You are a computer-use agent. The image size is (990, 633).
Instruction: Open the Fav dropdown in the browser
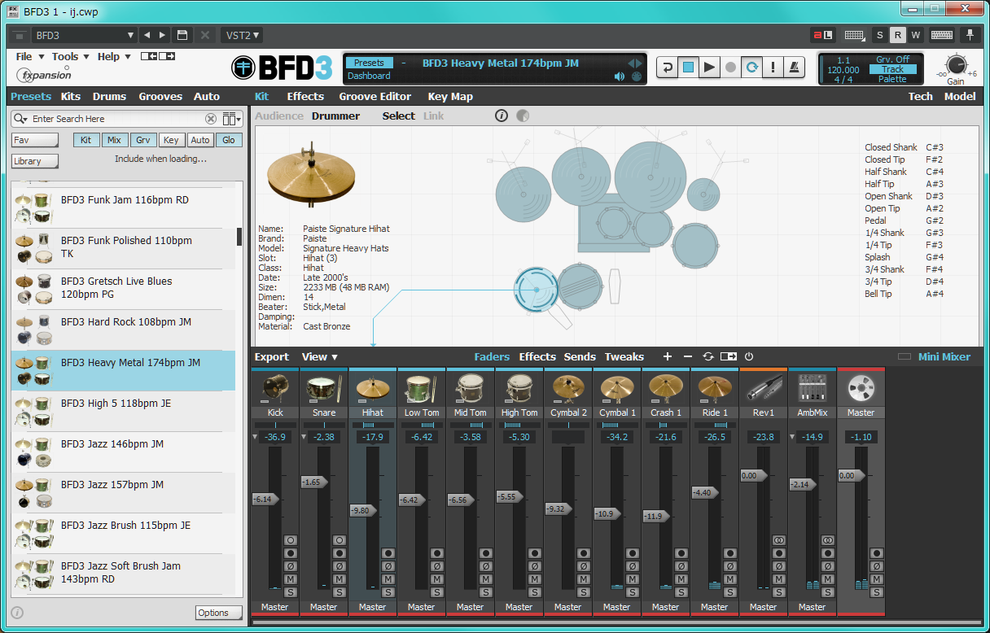35,140
